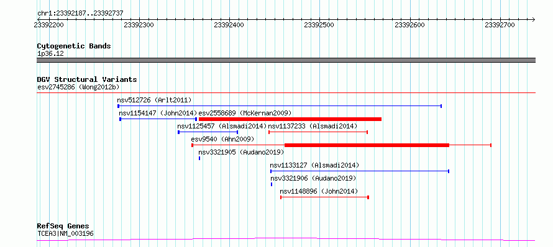The image size is (553, 247).
Task: Select the blue nsv1133127 variant line
Action: (x=359, y=171)
